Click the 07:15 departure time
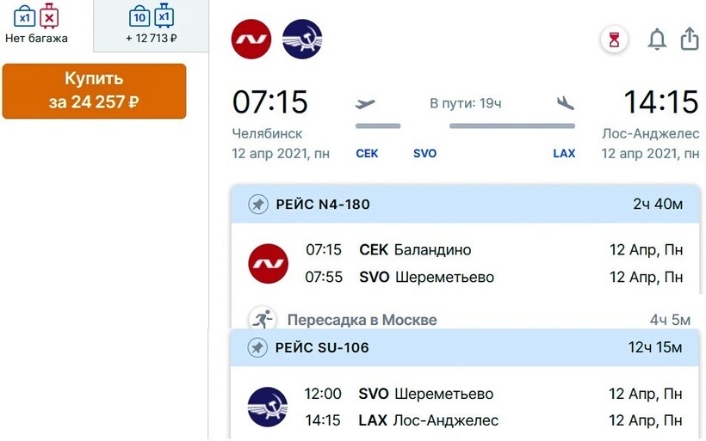 click(x=269, y=102)
